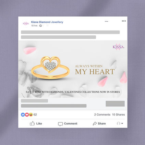Image resolution: width=145 pixels, height=145 pixels.
Task: Click the Share arrow button
Action: [99, 123]
